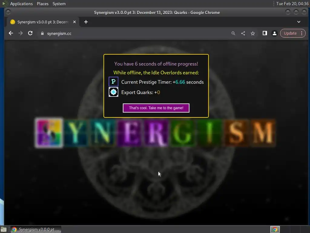
Task: Click the Chrome Update button
Action: pos(290,33)
